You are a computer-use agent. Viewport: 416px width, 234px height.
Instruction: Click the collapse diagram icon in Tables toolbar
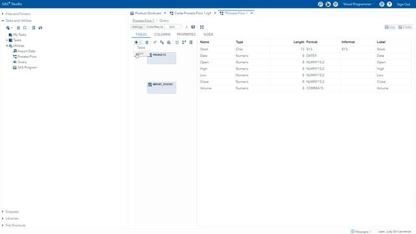(x=184, y=42)
